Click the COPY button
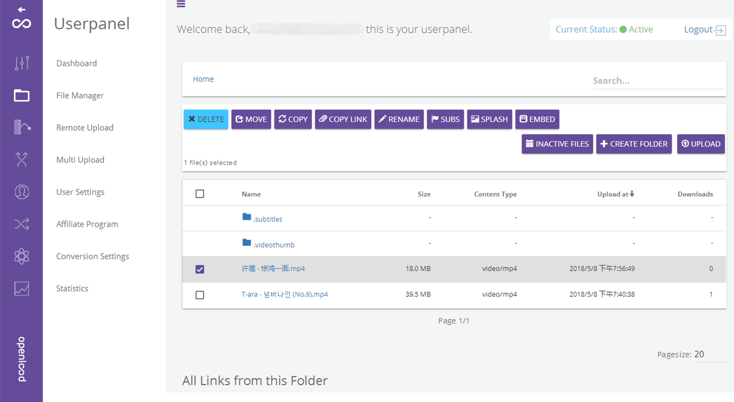 coord(293,119)
